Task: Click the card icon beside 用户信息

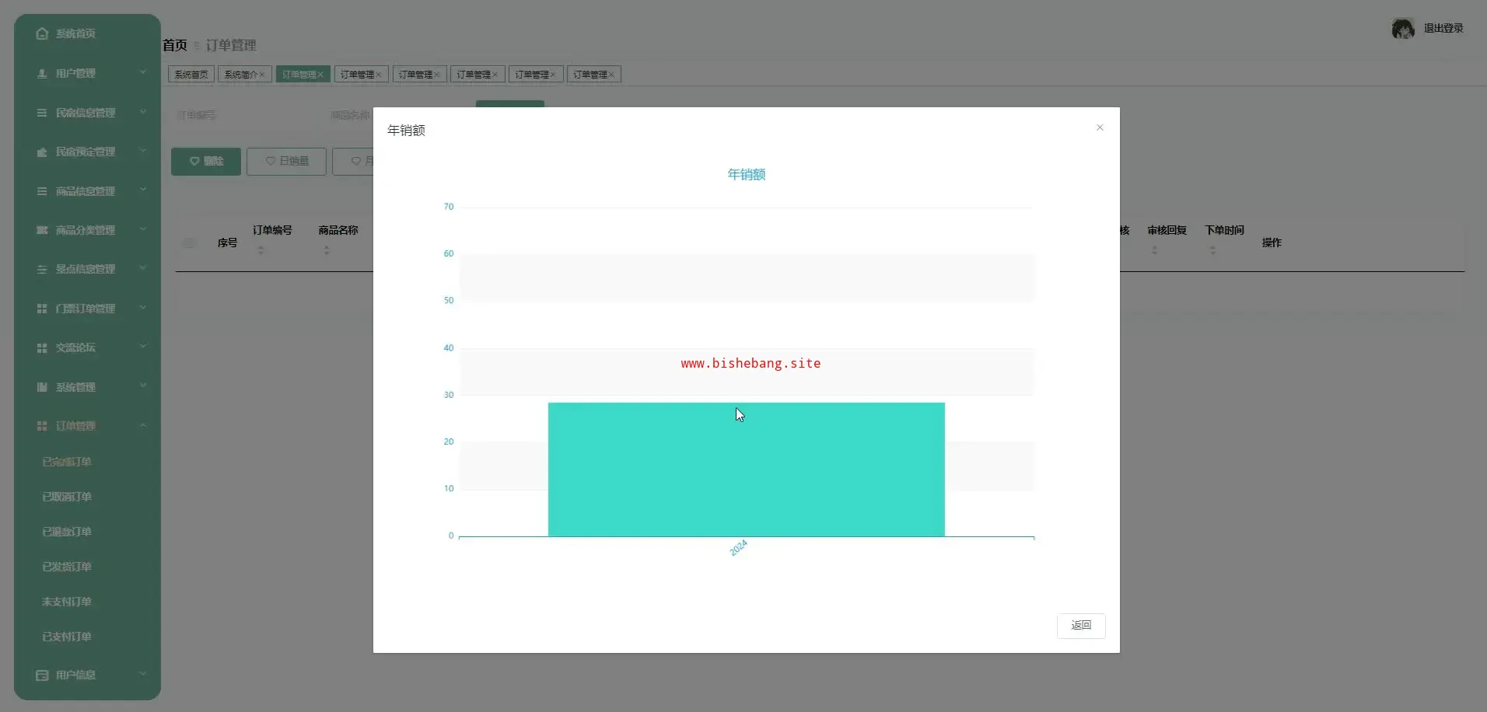Action: 42,675
